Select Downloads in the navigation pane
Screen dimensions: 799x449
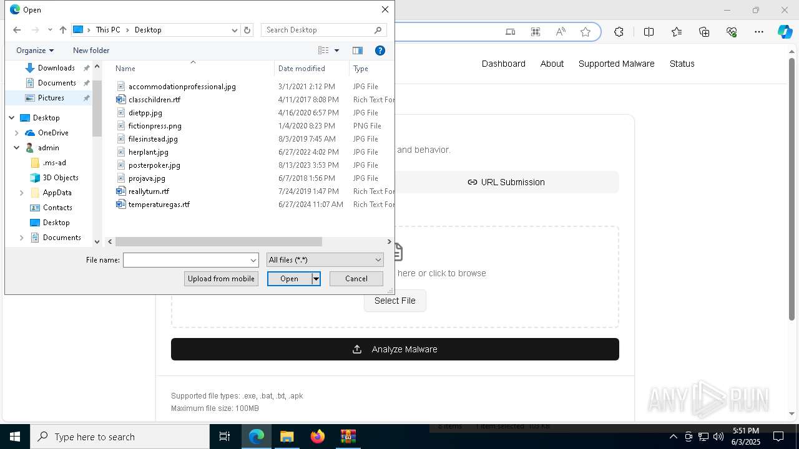(56, 68)
